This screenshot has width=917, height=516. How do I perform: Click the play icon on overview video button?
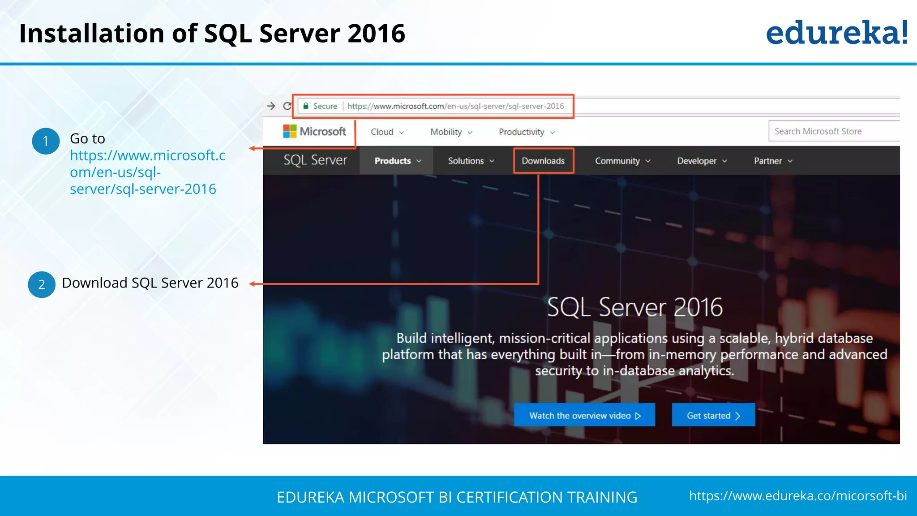tap(638, 416)
